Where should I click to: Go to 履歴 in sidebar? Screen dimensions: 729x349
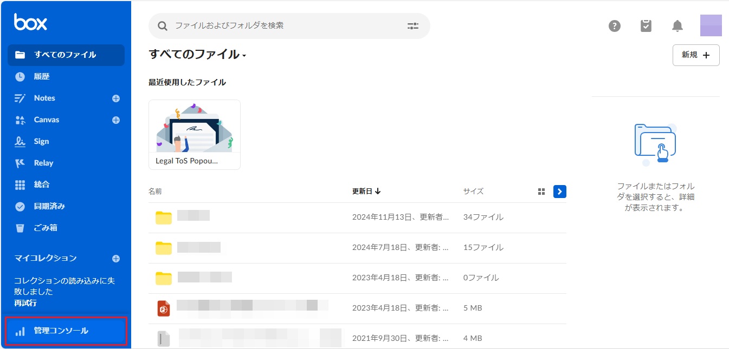(x=42, y=77)
